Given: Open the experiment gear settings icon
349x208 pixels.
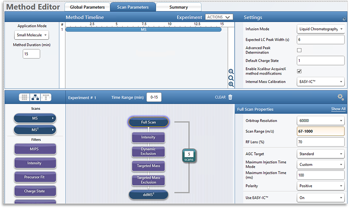Looking at the screenshot, I should (341, 97).
